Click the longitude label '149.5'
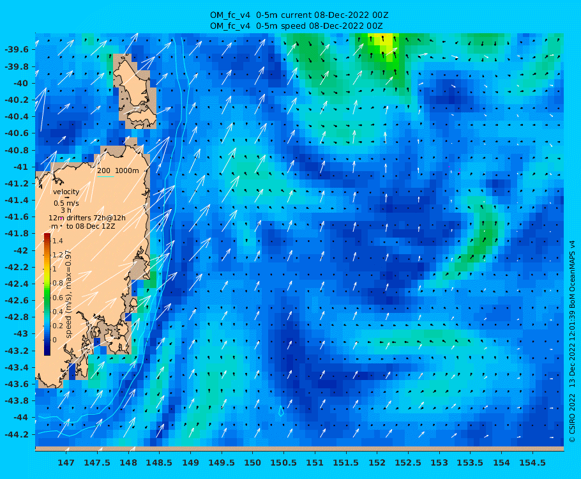This screenshot has height=479, width=581. click(222, 462)
